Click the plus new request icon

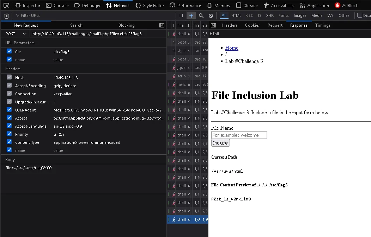click(191, 15)
